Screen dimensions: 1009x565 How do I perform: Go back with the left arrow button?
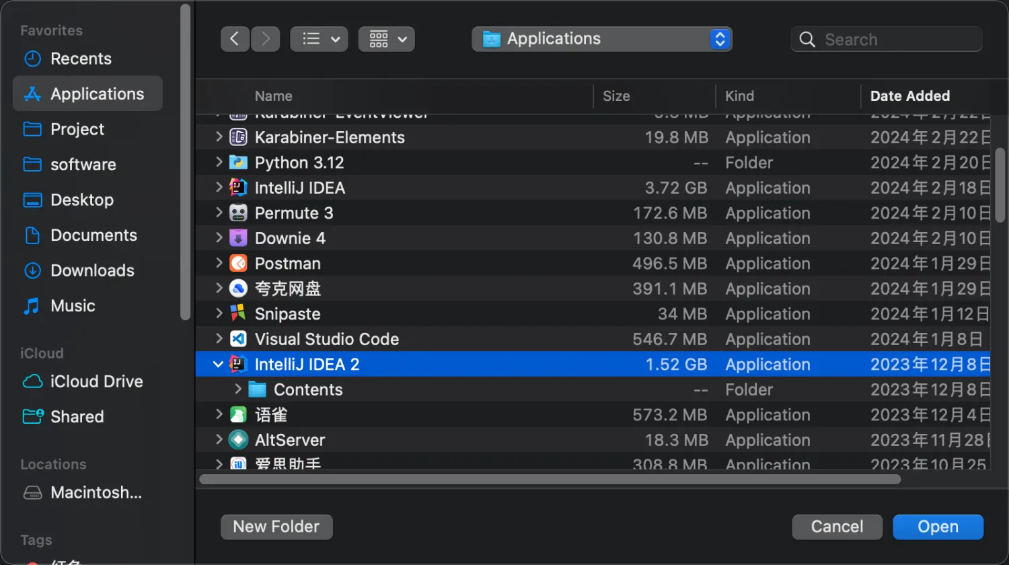pos(235,39)
